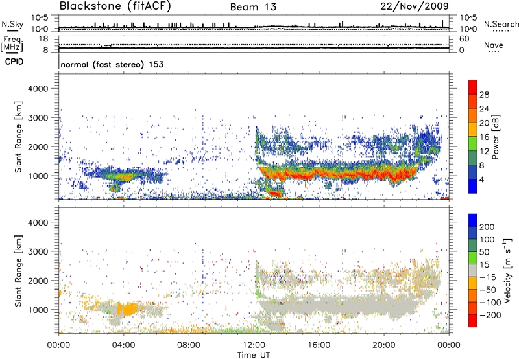
Task: Select the bright blue bottom Power colorbar segment
Action: pyautogui.click(x=473, y=186)
